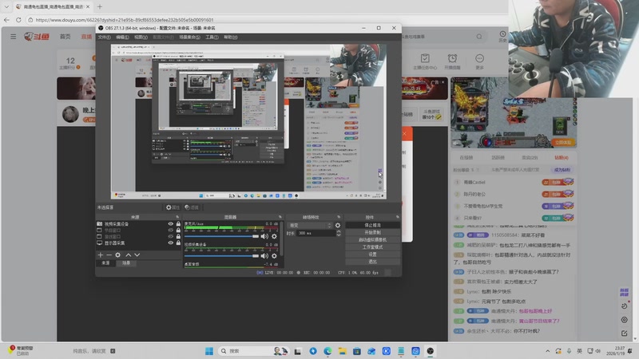
Task: Open transition properties gear icon
Action: (337, 225)
